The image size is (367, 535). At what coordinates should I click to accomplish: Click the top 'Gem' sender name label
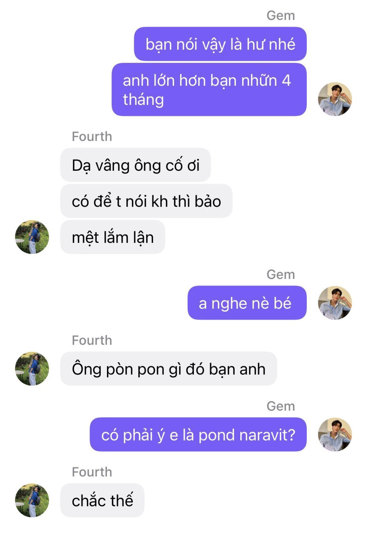(x=281, y=15)
